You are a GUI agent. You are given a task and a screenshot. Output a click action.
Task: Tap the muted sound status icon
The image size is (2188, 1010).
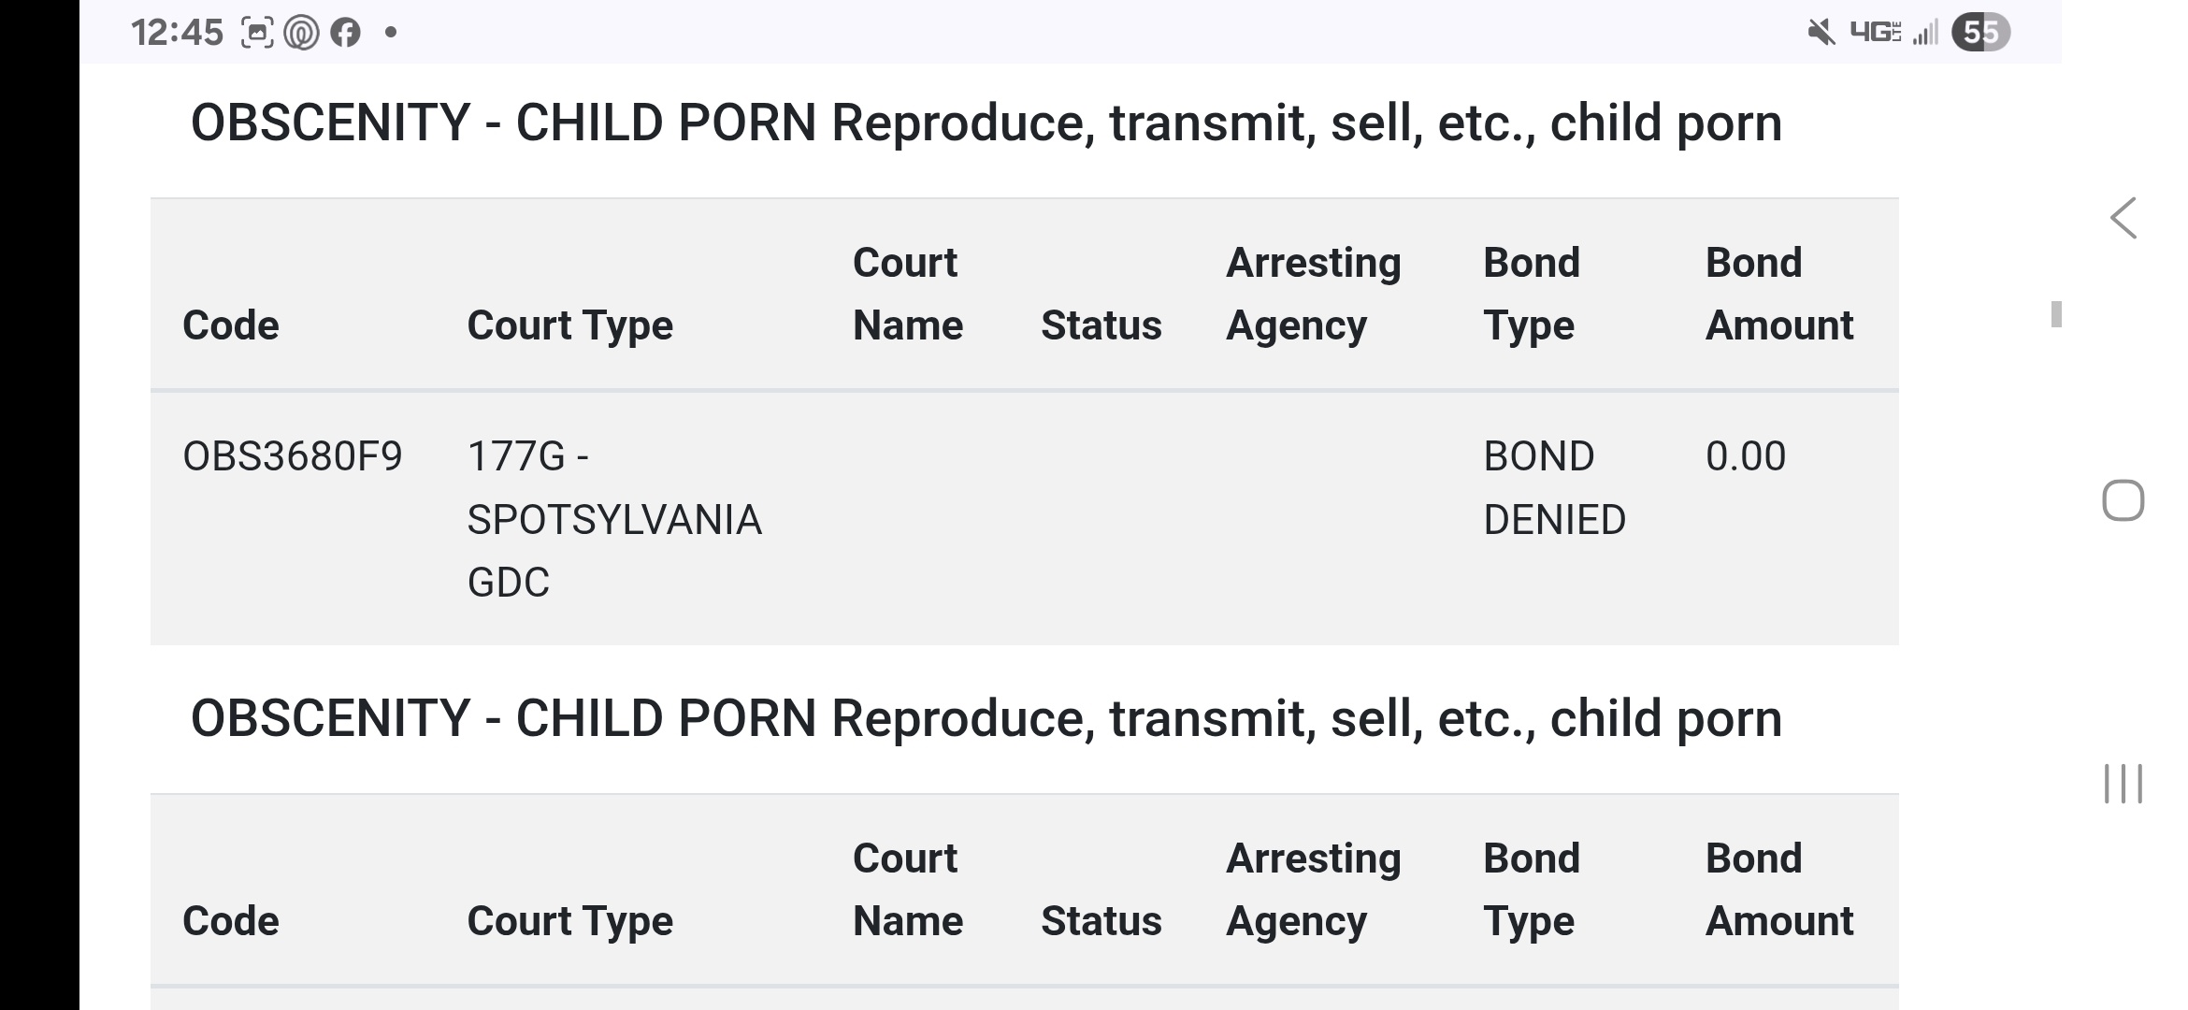click(1821, 33)
